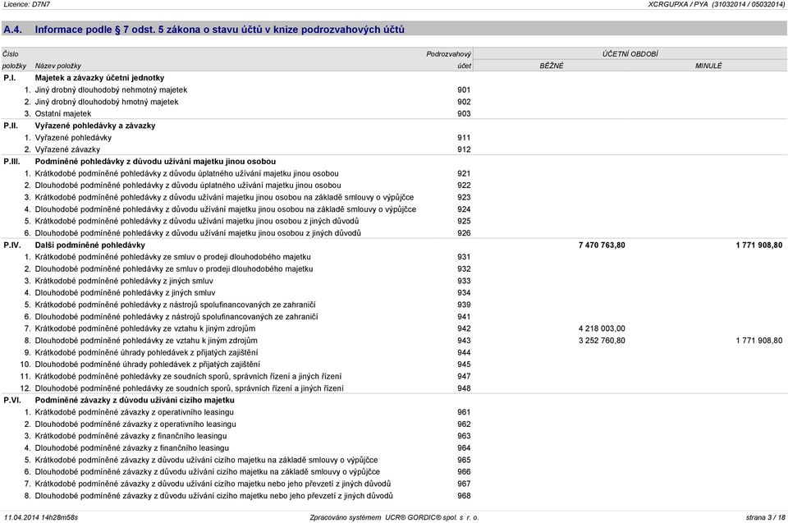This screenshot has height=523, width=788.
Task: Click the P.IV. current period total 7 470 763,80
Action: [x=602, y=245]
